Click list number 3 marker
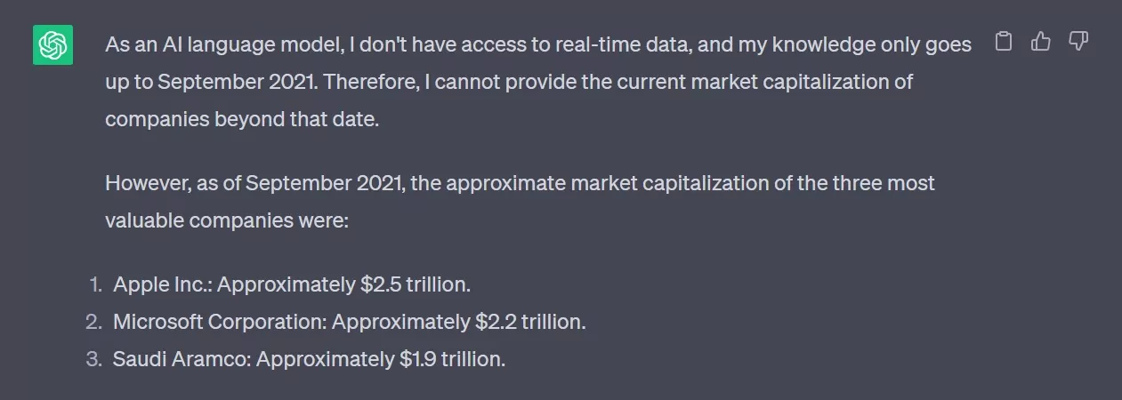1122x400 pixels. [94, 359]
